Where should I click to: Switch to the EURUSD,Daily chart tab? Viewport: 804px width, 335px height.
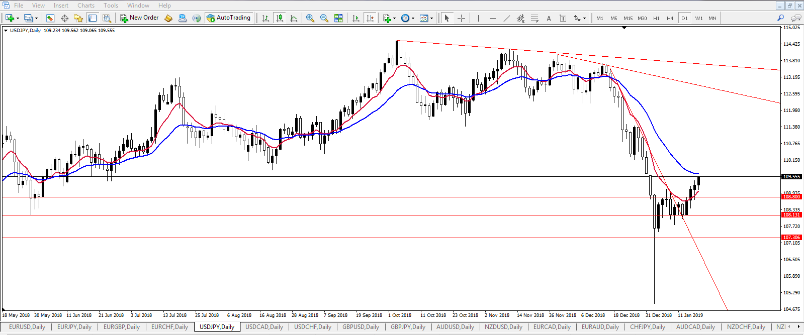pyautogui.click(x=27, y=327)
